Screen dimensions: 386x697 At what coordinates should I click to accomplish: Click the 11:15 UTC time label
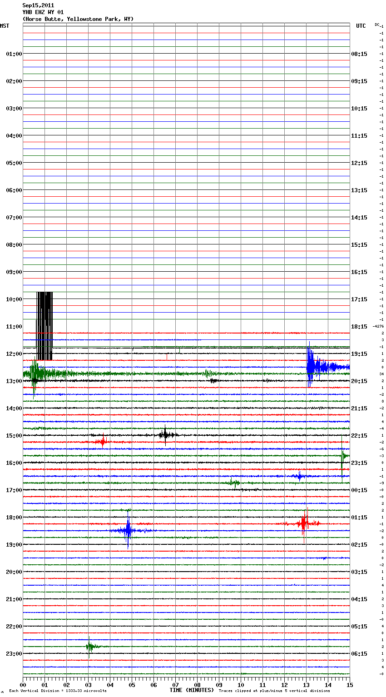coord(359,136)
